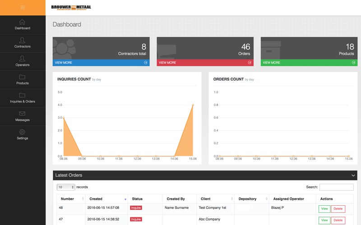Collapse the Latest Orders panel chevron

(x=353, y=175)
